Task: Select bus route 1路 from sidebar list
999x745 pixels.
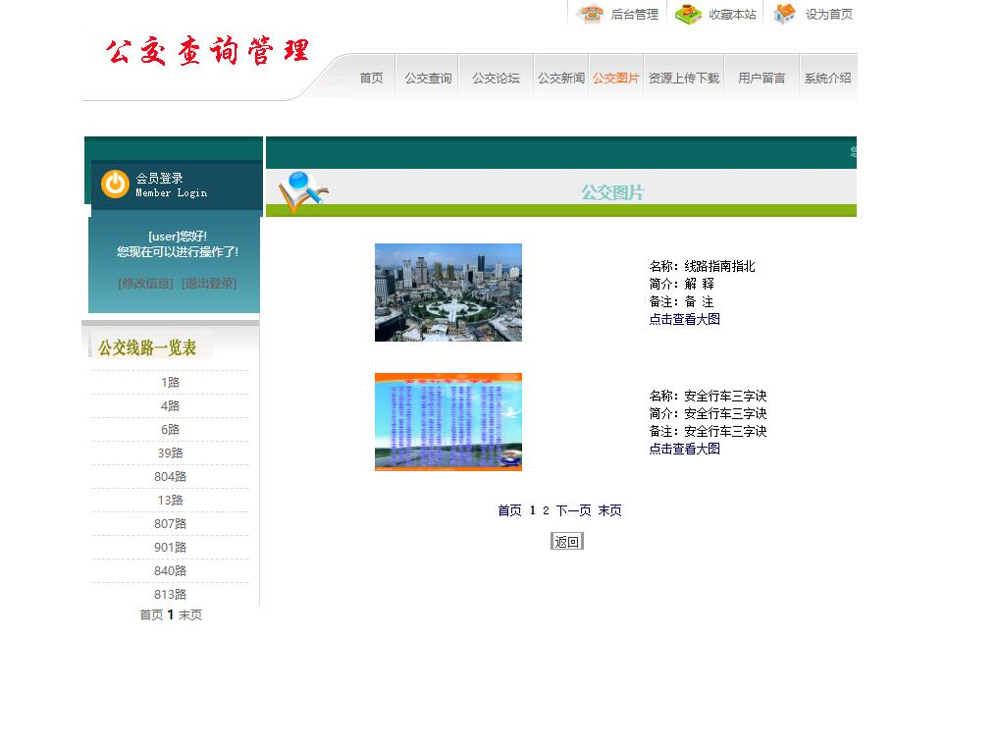Action: (169, 382)
